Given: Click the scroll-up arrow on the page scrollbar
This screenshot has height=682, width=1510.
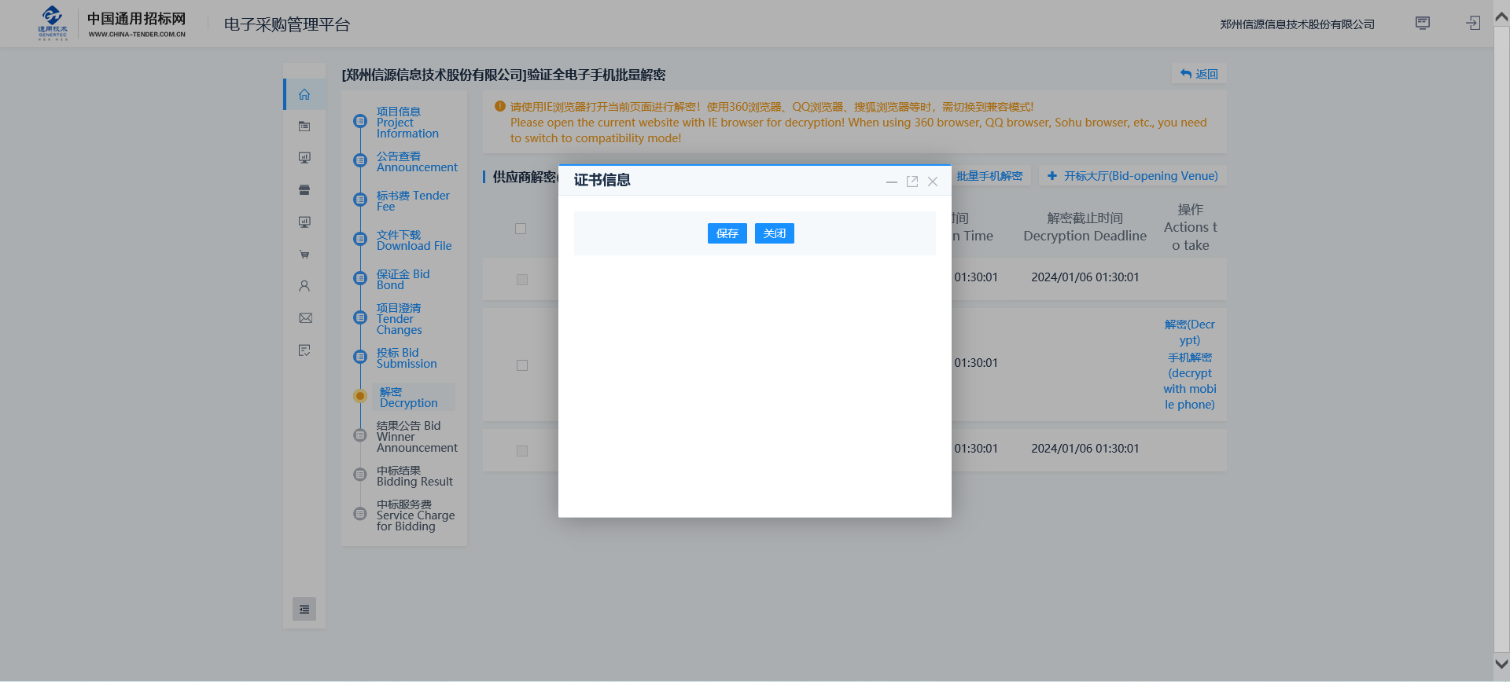Looking at the screenshot, I should (x=1501, y=16).
